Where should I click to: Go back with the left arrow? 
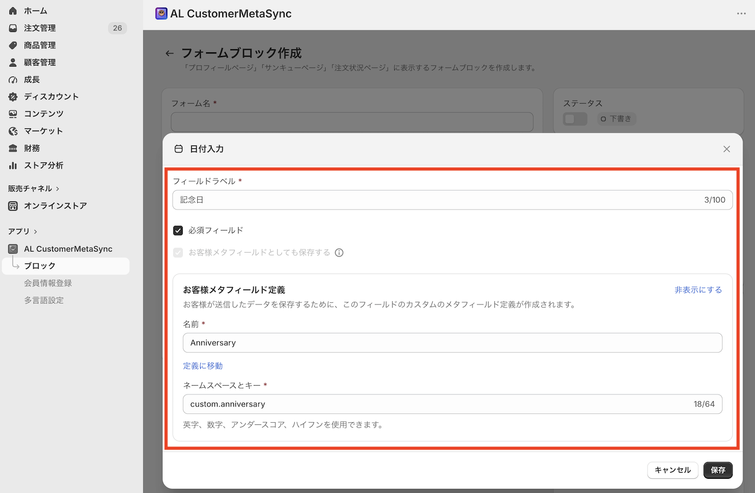pos(169,53)
